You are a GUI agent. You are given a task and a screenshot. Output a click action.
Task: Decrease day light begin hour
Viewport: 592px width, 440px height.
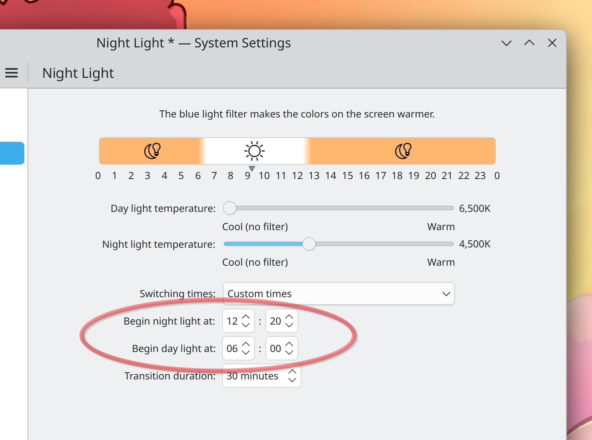246,352
